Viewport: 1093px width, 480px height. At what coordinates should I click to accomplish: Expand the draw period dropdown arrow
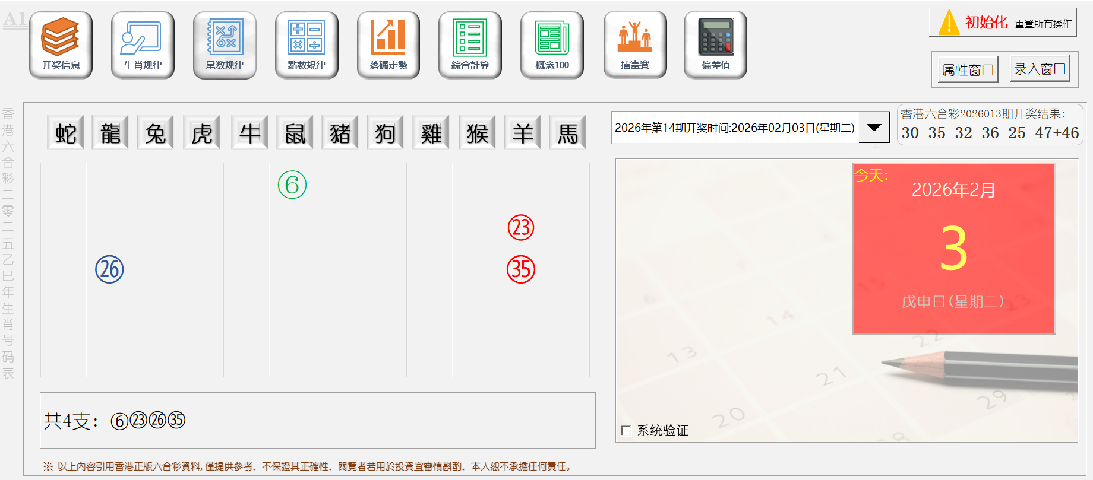[874, 128]
